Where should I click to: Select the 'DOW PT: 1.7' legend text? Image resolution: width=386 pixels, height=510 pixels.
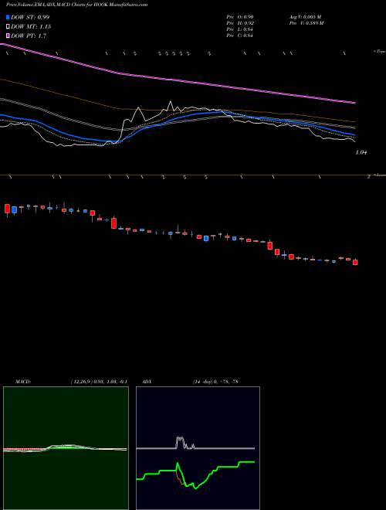[29, 36]
